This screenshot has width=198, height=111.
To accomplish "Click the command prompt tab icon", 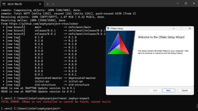I will pyautogui.click(x=4, y=4).
